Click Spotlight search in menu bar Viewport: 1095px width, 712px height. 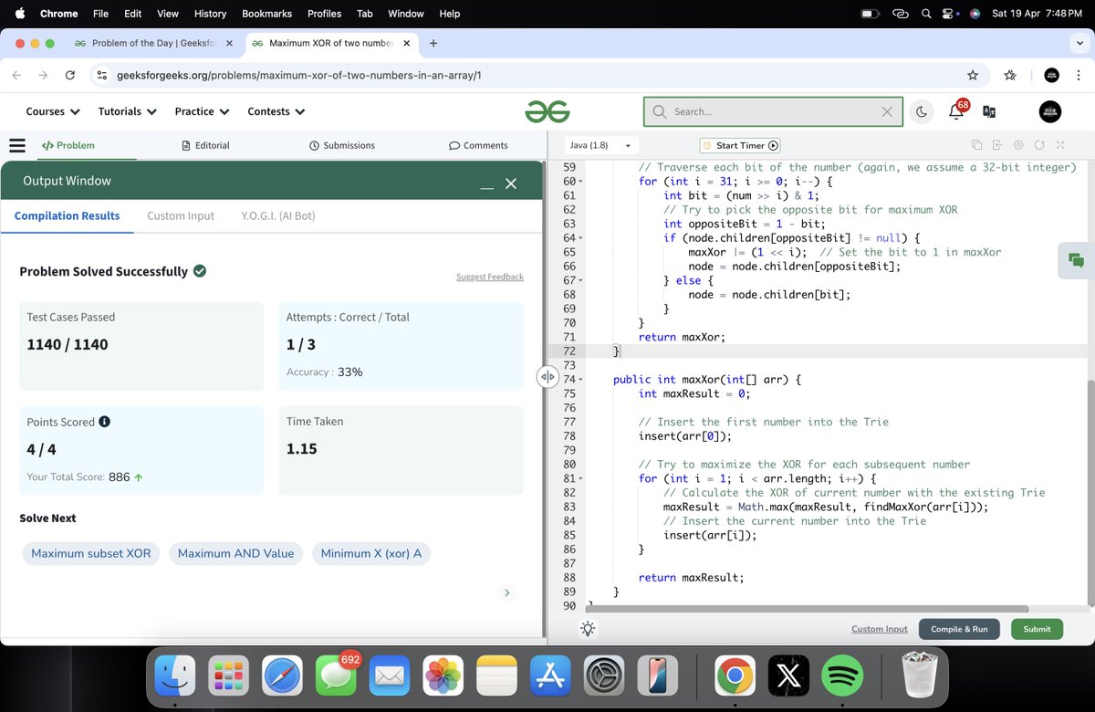tap(926, 14)
